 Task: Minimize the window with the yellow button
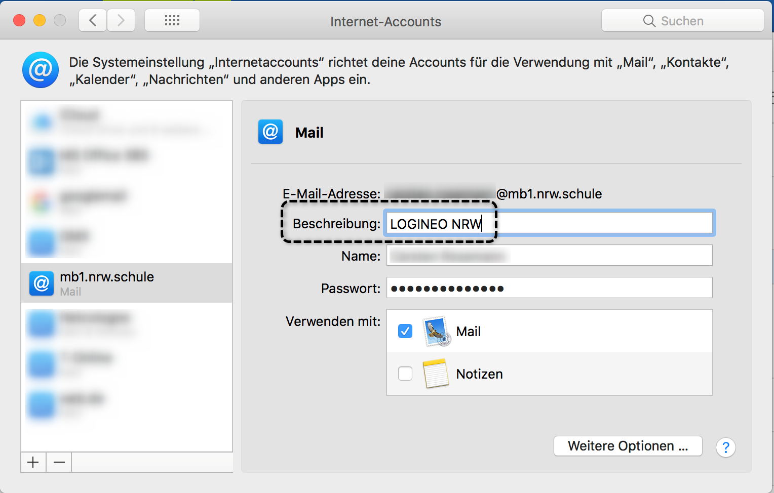(40, 20)
